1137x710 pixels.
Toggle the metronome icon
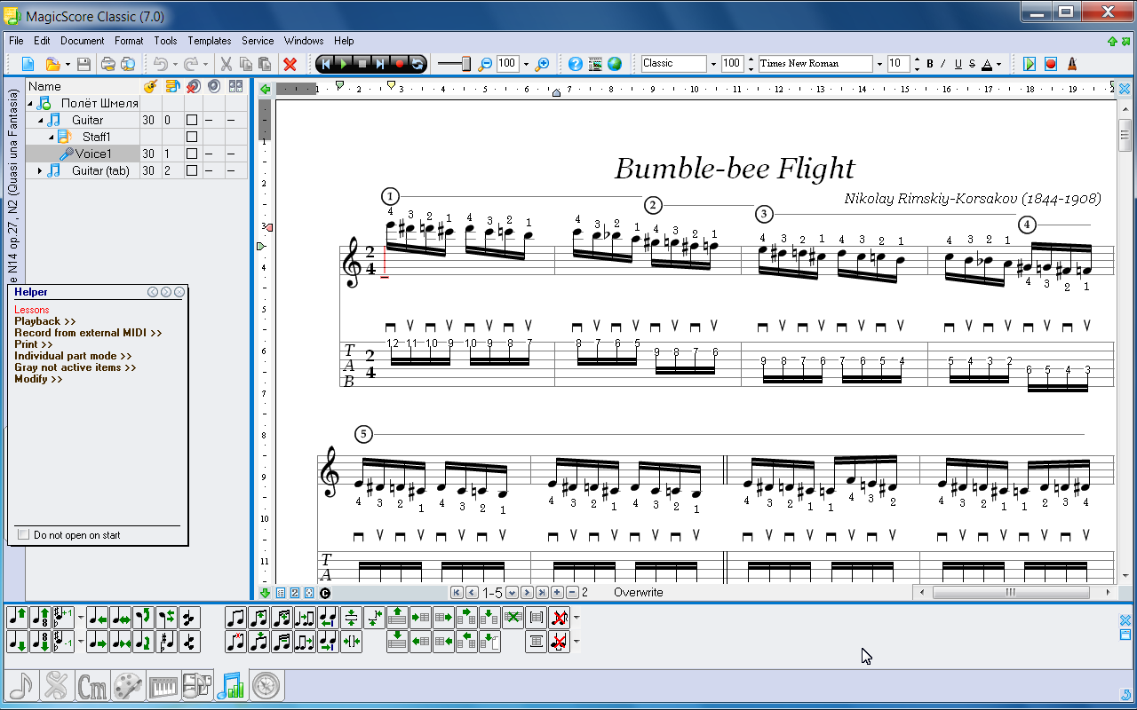[1072, 64]
